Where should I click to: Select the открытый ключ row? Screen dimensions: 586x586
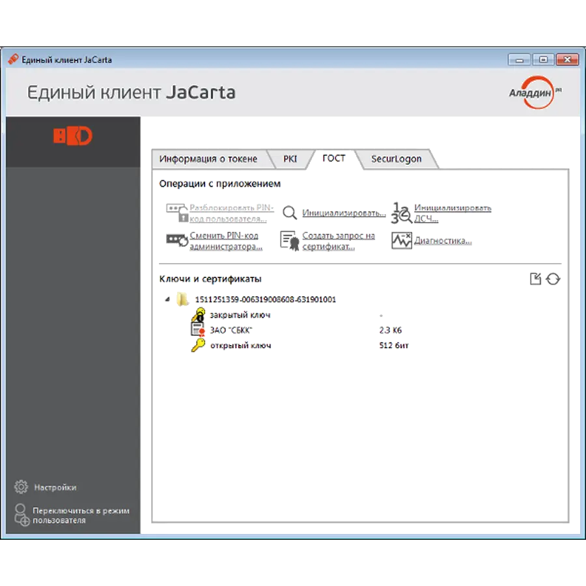[240, 345]
